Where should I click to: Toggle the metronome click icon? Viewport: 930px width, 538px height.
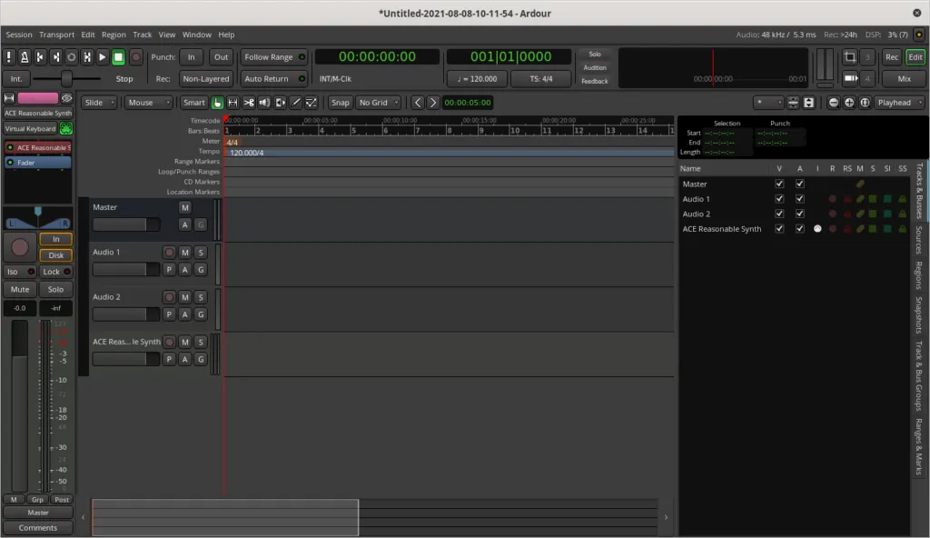point(25,57)
